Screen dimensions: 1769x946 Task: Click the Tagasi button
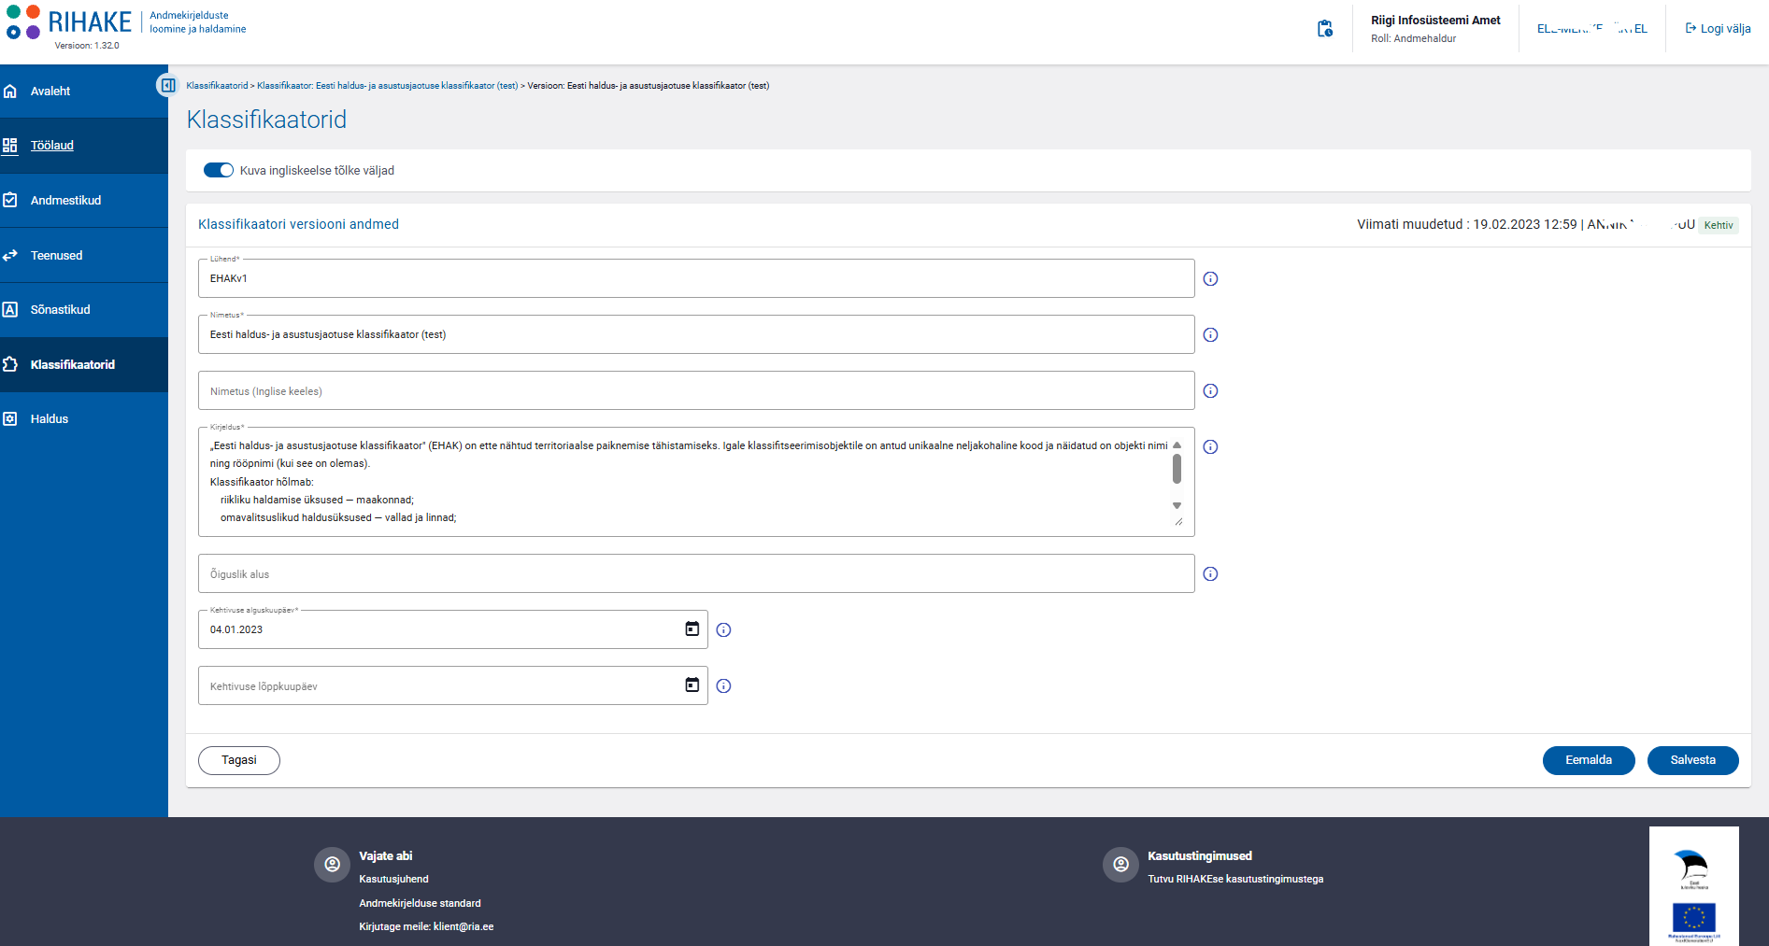239,760
